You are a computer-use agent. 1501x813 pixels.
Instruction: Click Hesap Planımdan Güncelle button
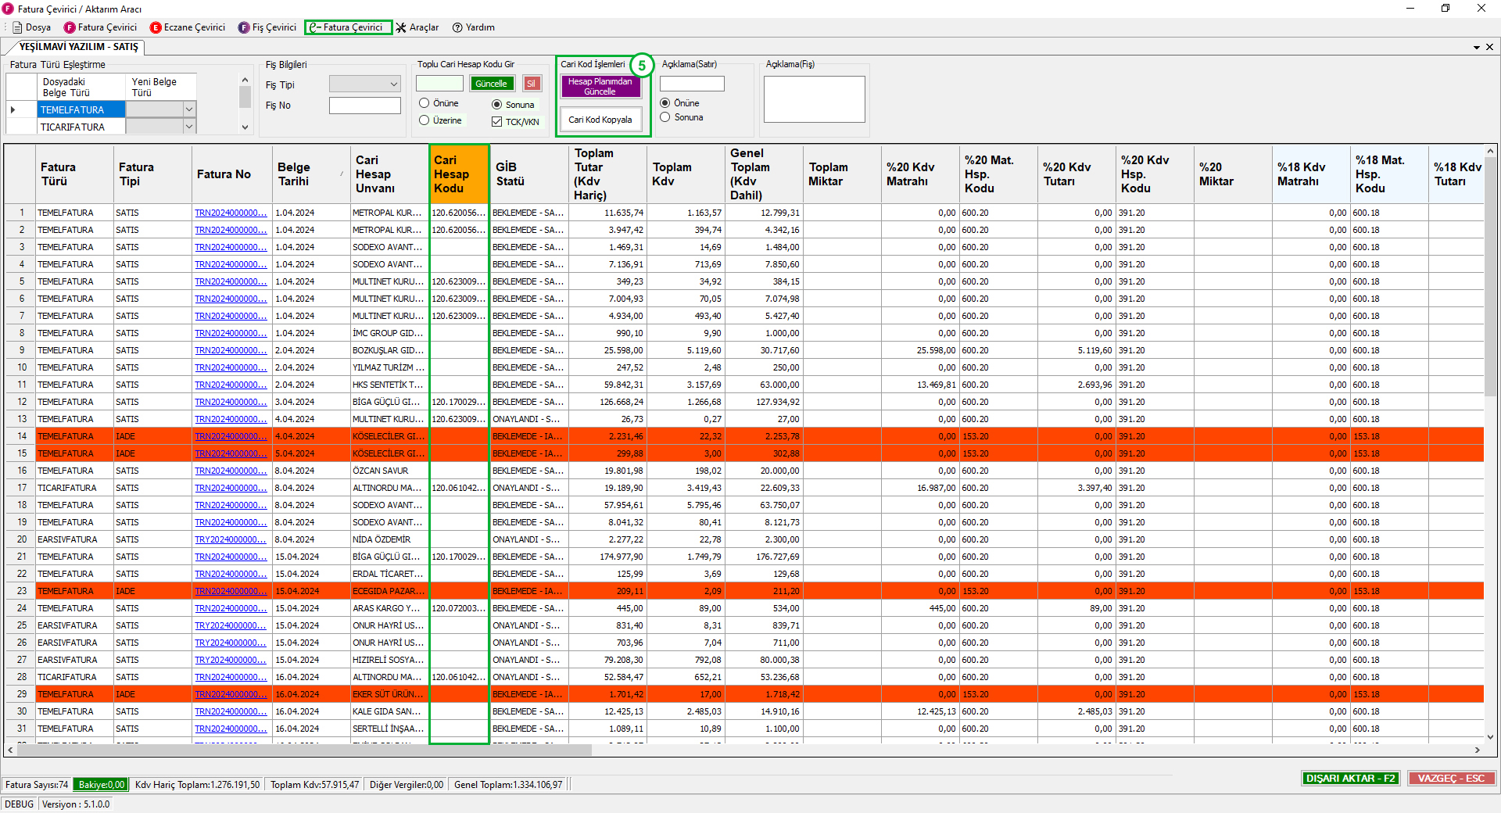tap(600, 87)
